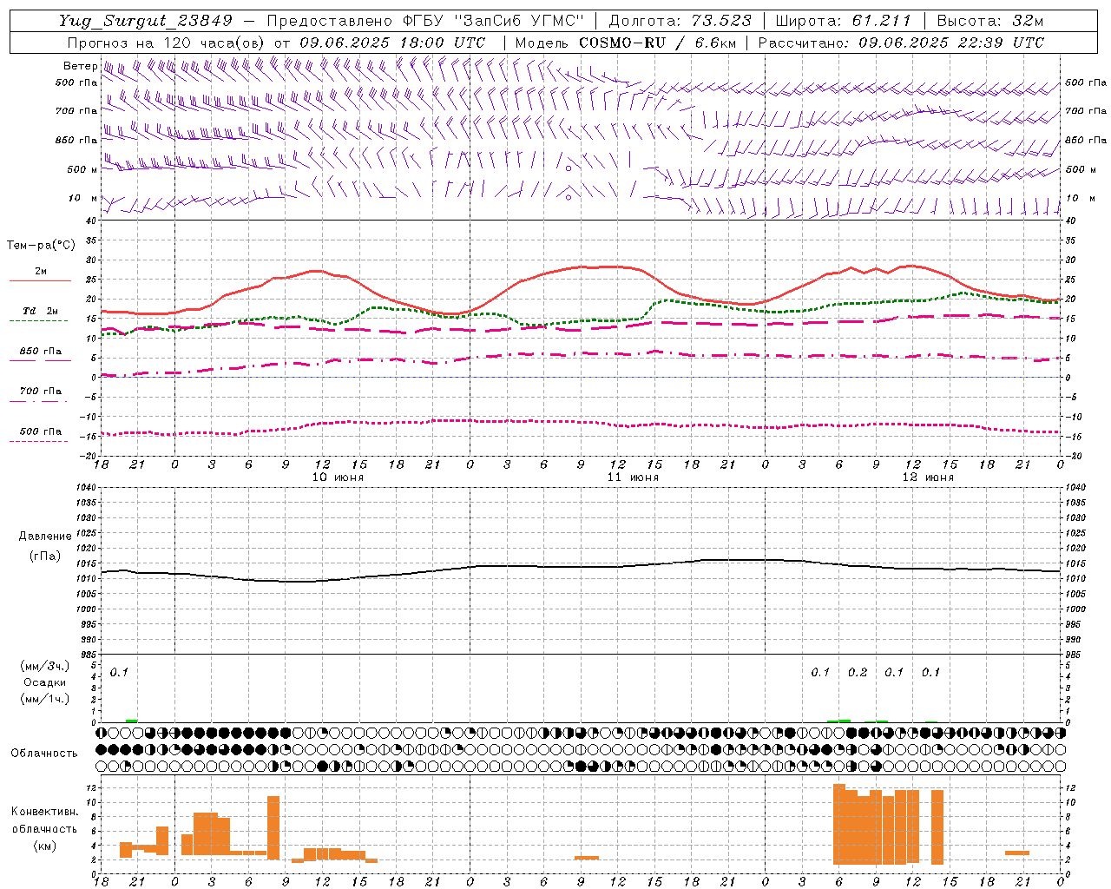Click the longitude value Долгота: 73.523
This screenshot has height=889, width=1111.
click(680, 21)
